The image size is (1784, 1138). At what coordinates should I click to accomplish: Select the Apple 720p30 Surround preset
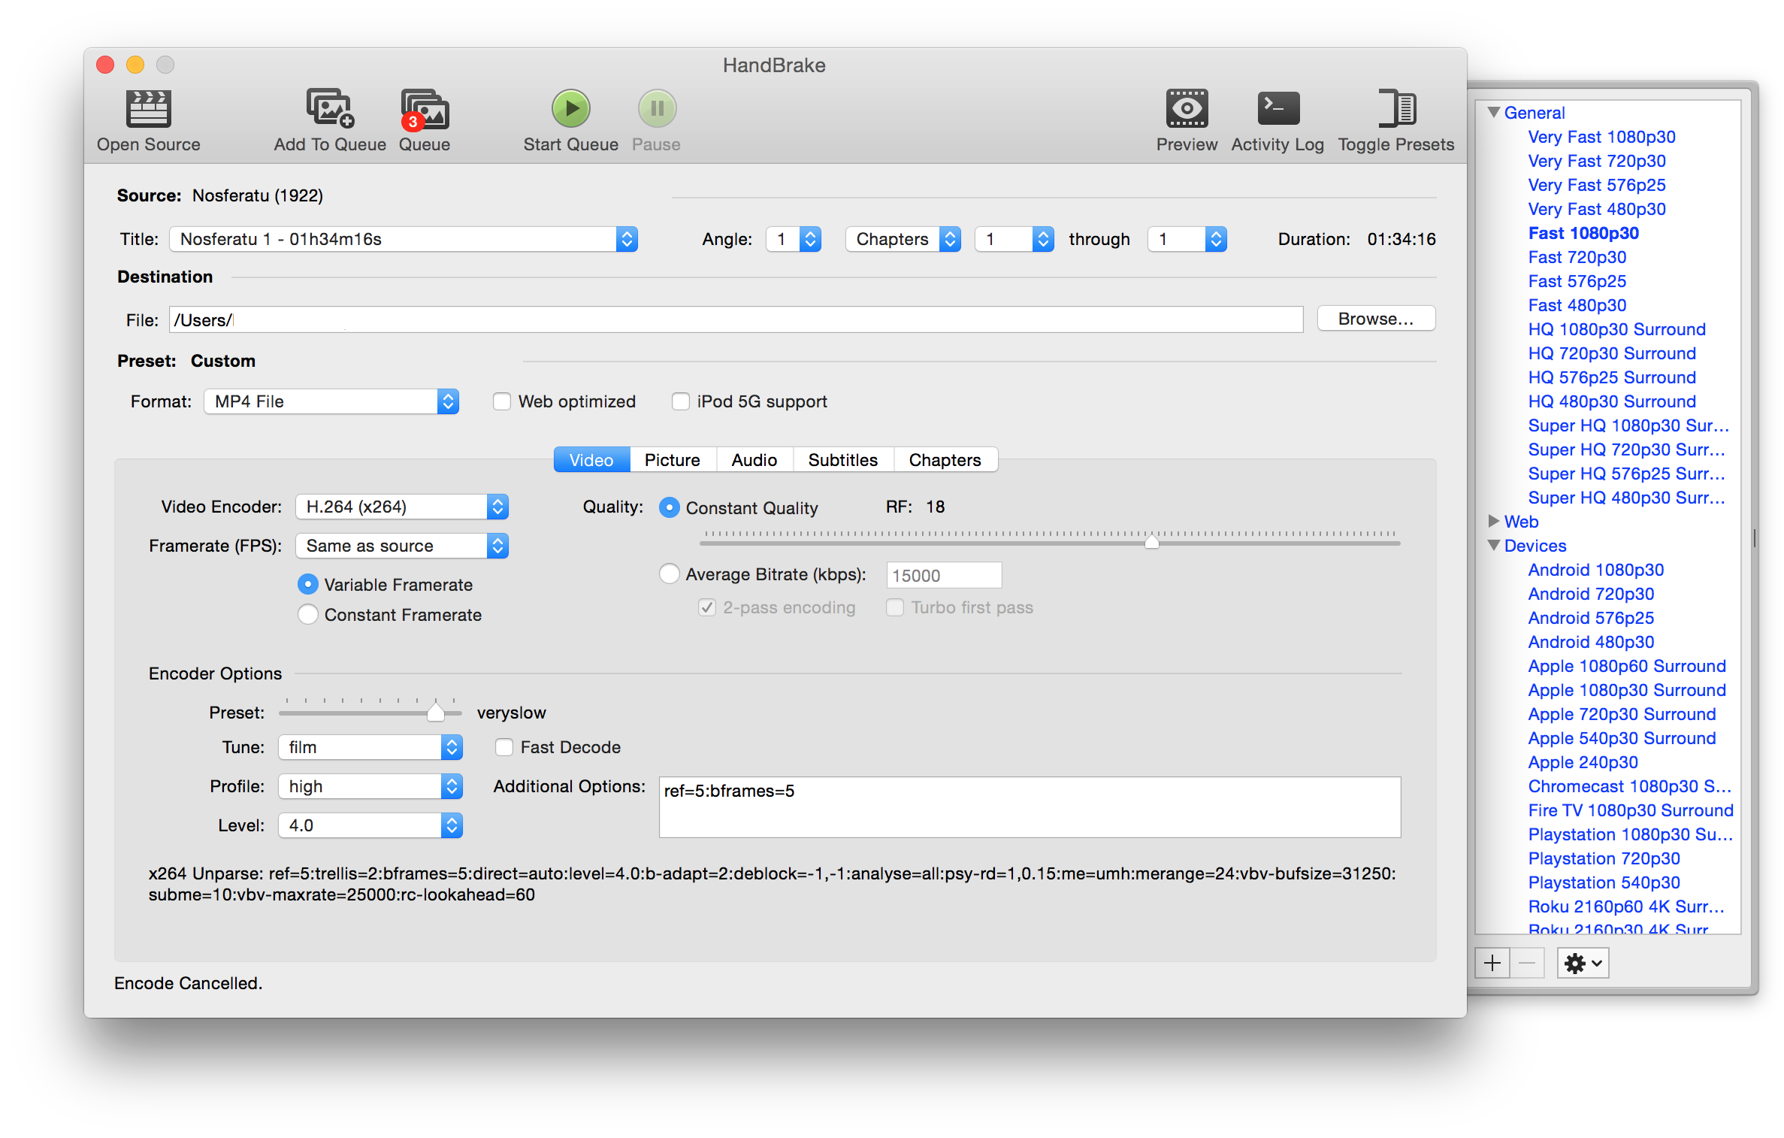coord(1622,714)
